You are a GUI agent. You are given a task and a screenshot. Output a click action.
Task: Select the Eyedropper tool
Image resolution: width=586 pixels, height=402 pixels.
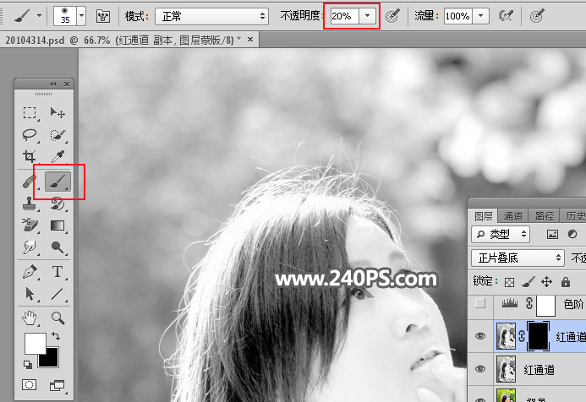tap(58, 156)
